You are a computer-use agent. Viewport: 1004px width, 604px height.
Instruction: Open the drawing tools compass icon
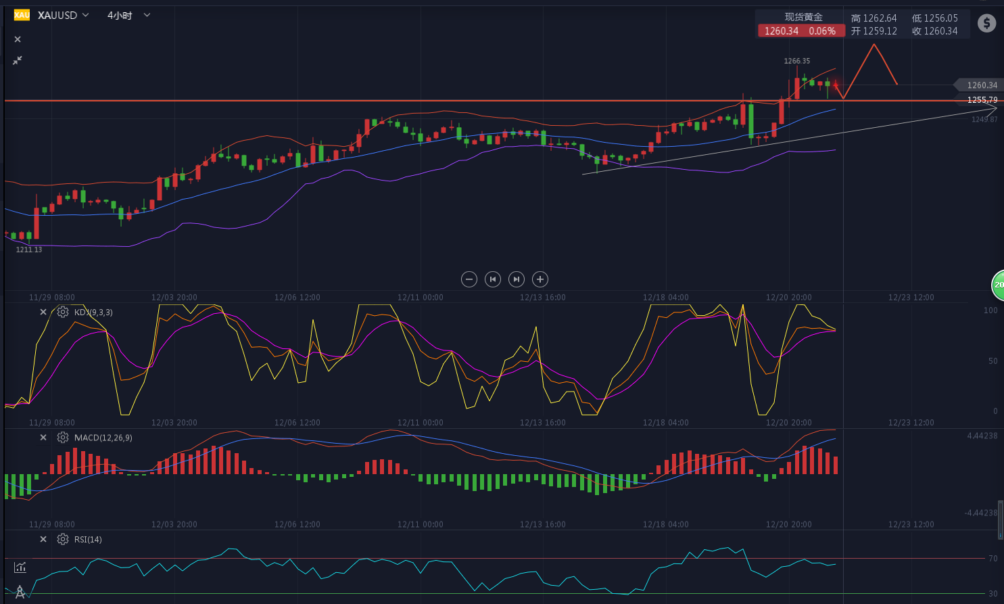click(20, 592)
